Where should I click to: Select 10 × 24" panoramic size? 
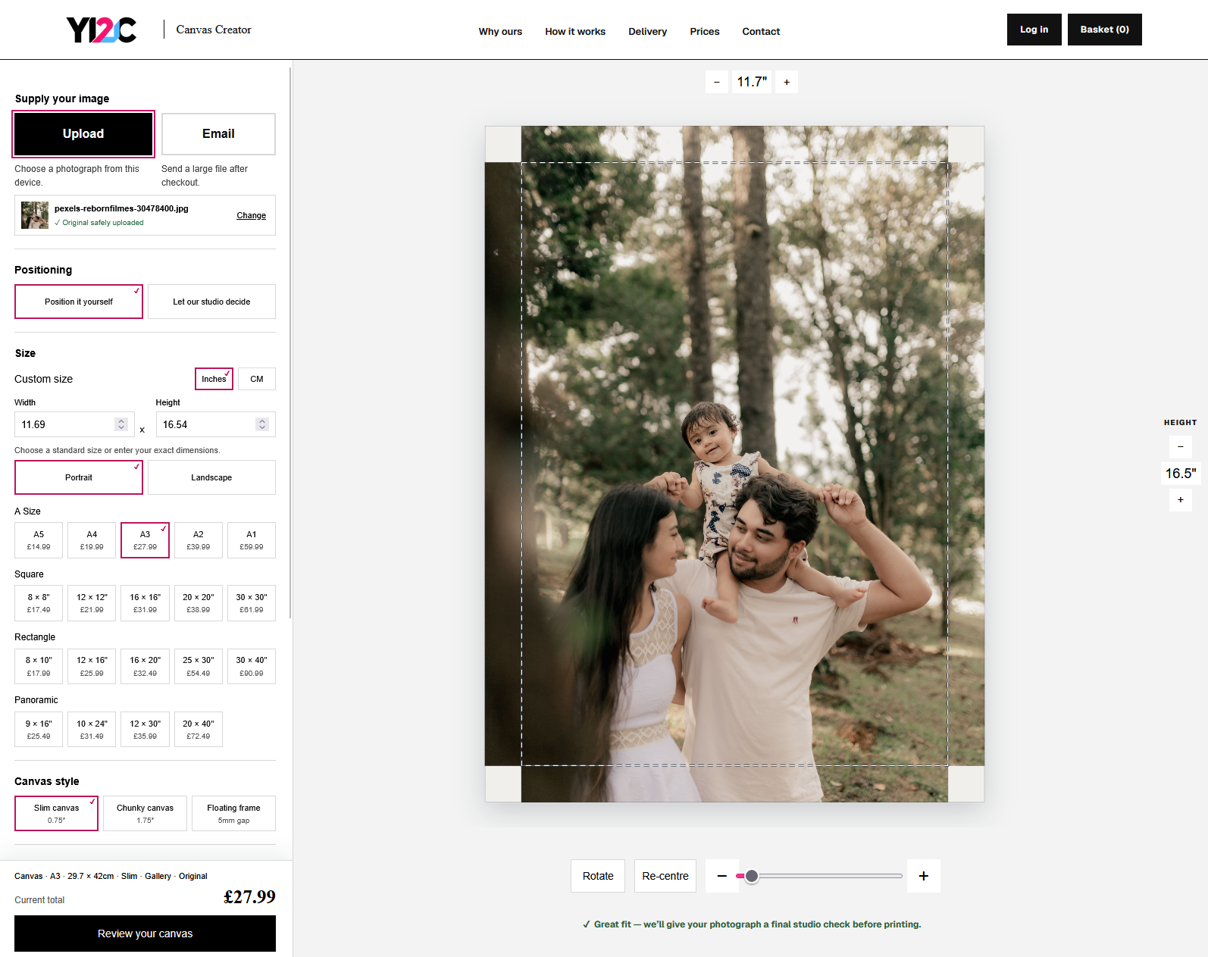click(92, 729)
